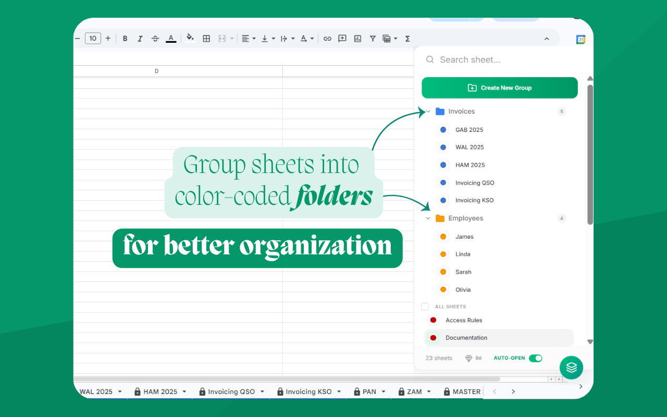
Task: Open the Borders icon
Action: [x=206, y=38]
